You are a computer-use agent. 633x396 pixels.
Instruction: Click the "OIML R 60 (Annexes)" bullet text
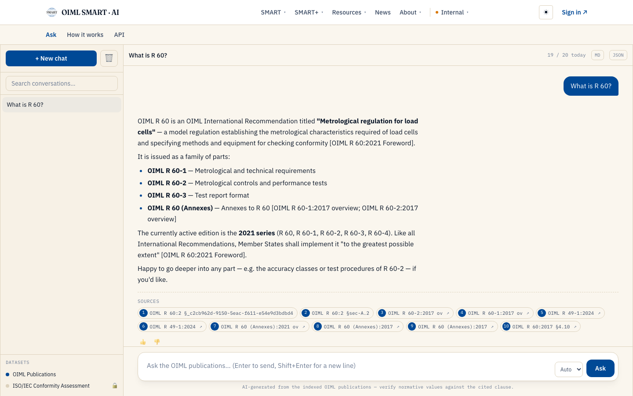click(180, 208)
